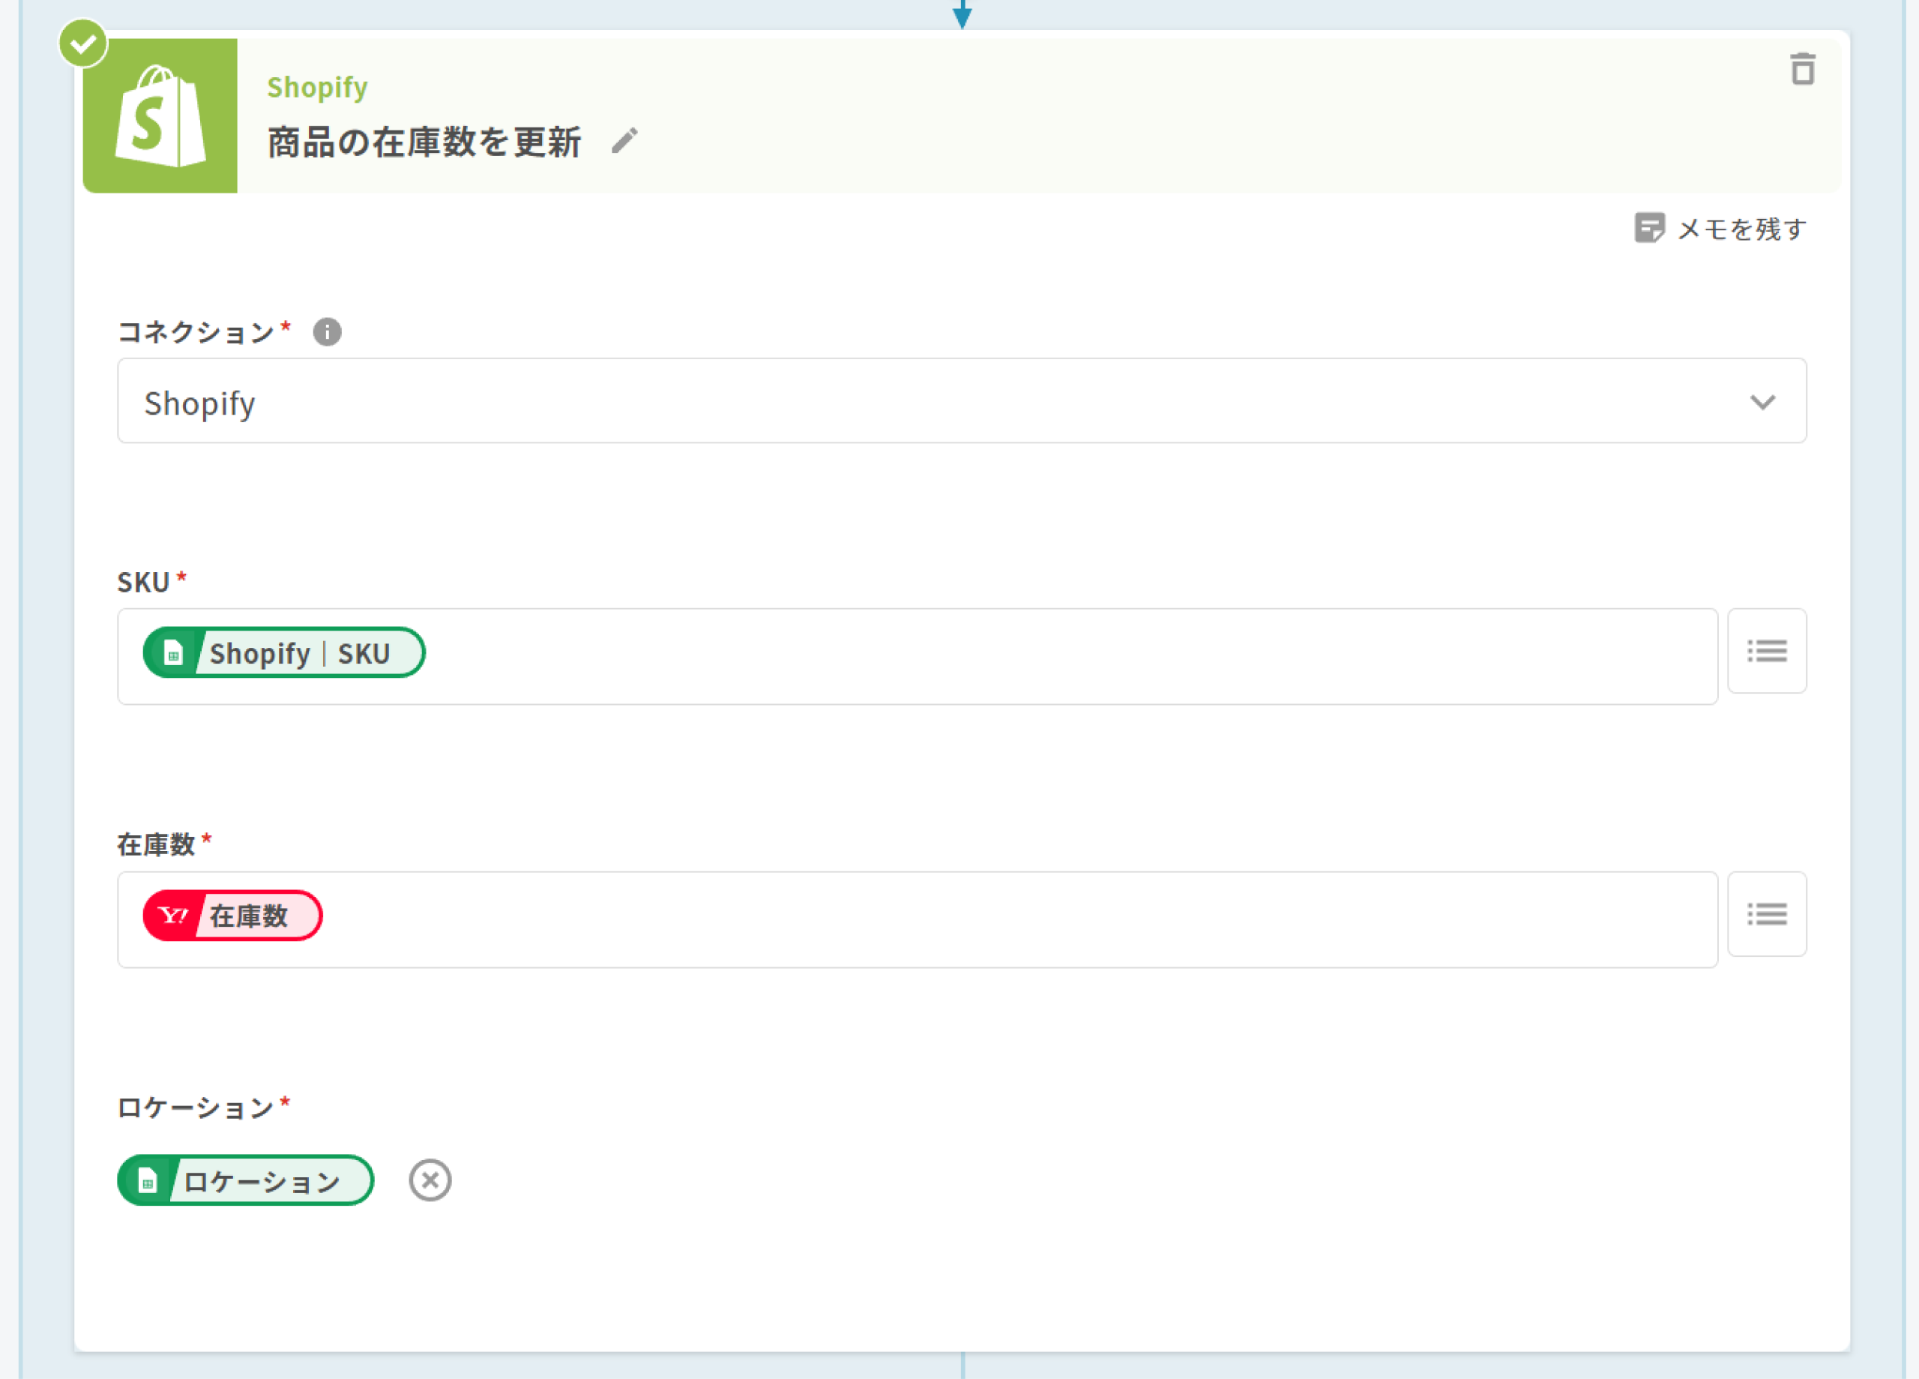Click the green Shopify header label
Screen dimensions: 1919x1379
click(x=317, y=87)
